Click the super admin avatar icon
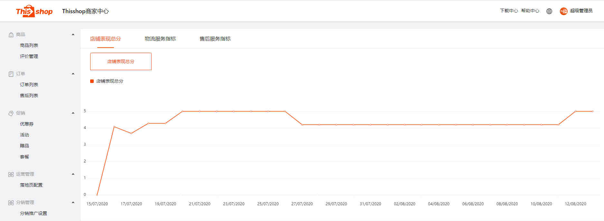Image resolution: width=604 pixels, height=221 pixels. pyautogui.click(x=563, y=11)
